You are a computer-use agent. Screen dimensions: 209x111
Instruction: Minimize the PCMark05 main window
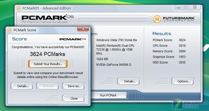pos(179,7)
